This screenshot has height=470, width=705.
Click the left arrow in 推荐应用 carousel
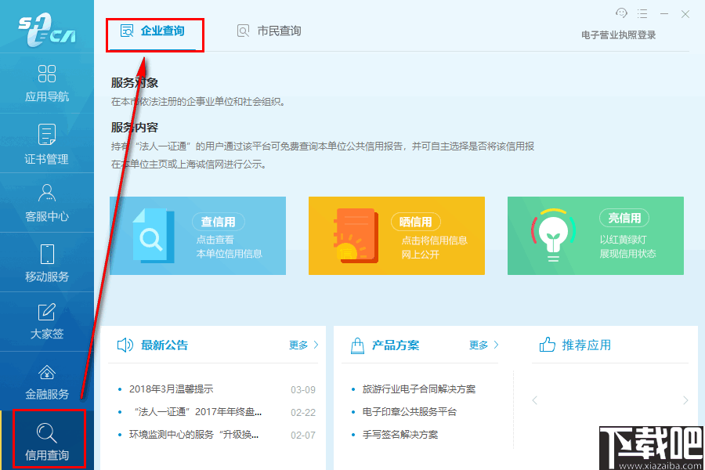click(x=535, y=399)
